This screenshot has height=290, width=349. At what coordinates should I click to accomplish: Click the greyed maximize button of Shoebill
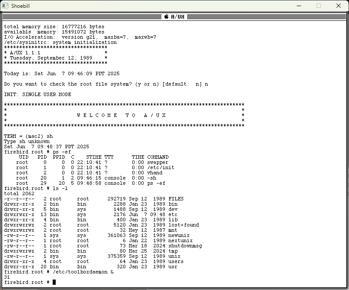pos(319,6)
